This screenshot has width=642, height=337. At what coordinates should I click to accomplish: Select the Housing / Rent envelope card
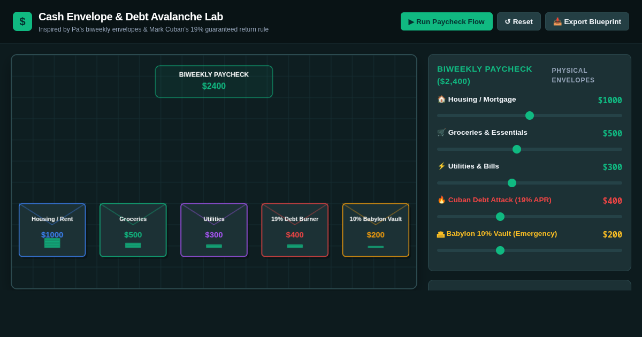point(52,230)
